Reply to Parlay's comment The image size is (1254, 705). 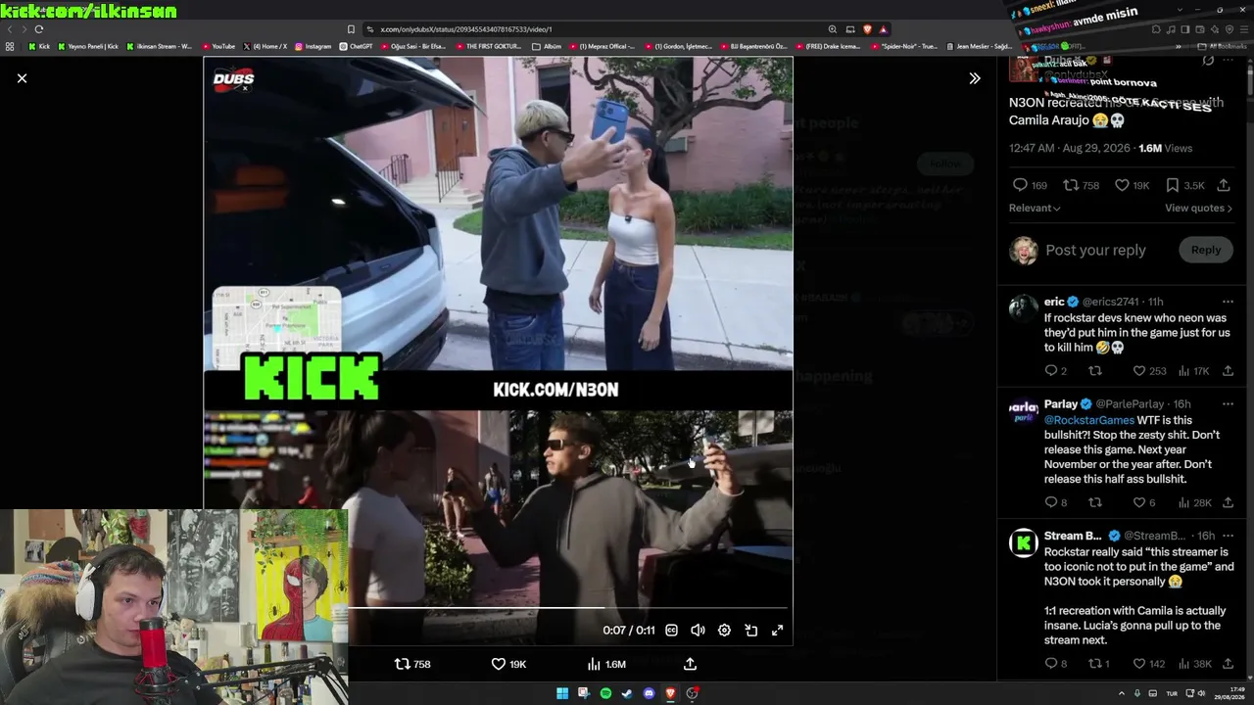[1055, 502]
